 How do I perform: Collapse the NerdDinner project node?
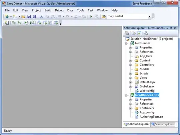tap(126, 44)
